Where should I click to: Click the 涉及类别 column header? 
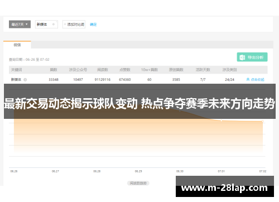click(x=229, y=70)
